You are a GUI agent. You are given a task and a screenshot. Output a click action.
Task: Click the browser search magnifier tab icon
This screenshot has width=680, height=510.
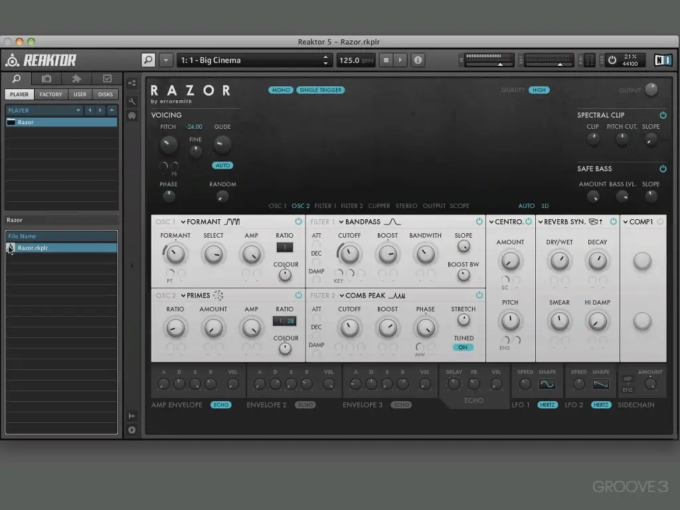tap(17, 78)
